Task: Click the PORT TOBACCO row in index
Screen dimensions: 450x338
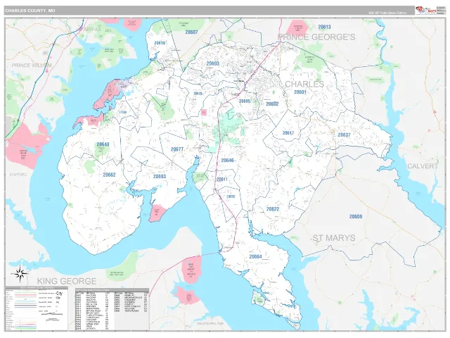Action: 132,306
